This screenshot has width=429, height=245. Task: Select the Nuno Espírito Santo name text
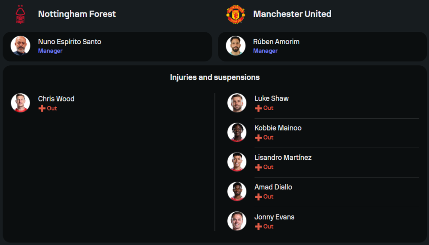point(69,42)
